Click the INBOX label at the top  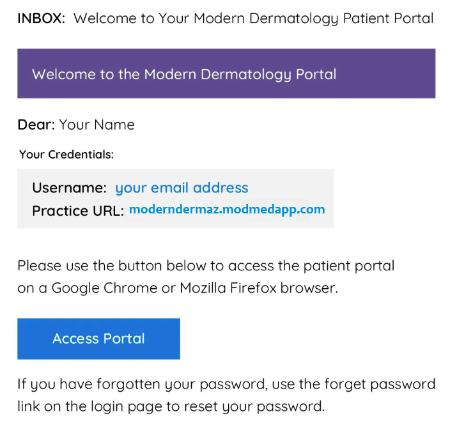pos(42,18)
